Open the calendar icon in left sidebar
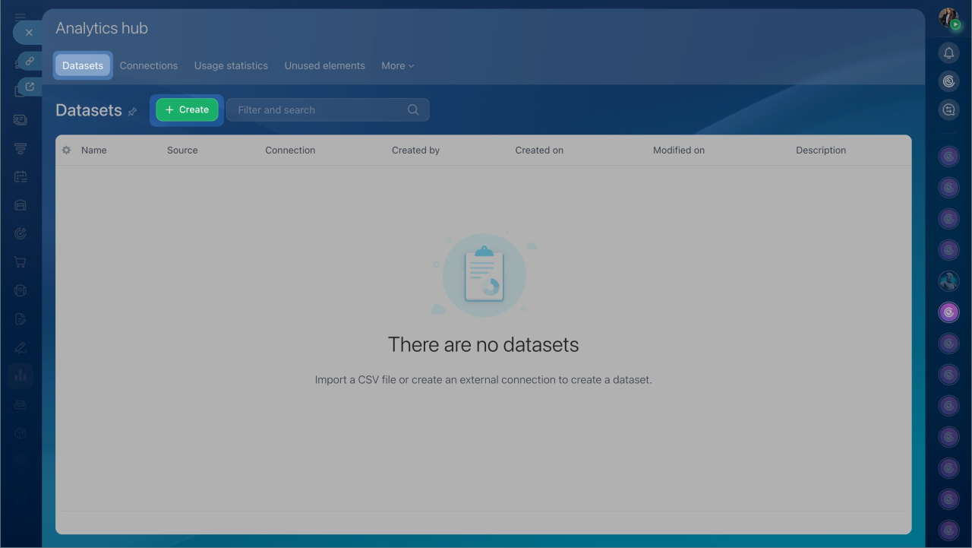The height and width of the screenshot is (548, 972). tap(21, 177)
